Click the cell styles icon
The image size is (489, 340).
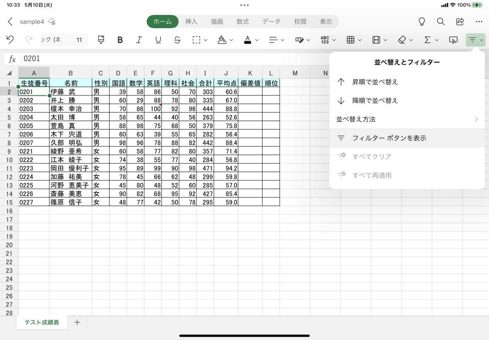[299, 40]
